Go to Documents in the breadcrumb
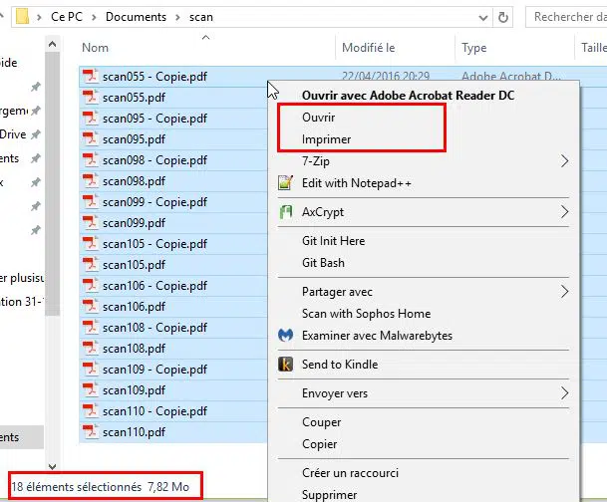Viewport: 607px width, 502px height. coord(136,17)
